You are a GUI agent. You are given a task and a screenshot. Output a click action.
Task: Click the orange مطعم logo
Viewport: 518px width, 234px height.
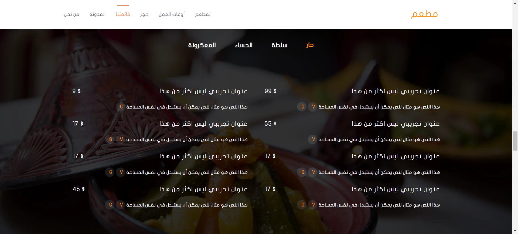pyautogui.click(x=424, y=14)
